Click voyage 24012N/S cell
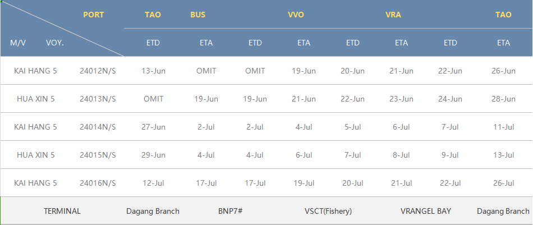The image size is (533, 225). (x=98, y=71)
